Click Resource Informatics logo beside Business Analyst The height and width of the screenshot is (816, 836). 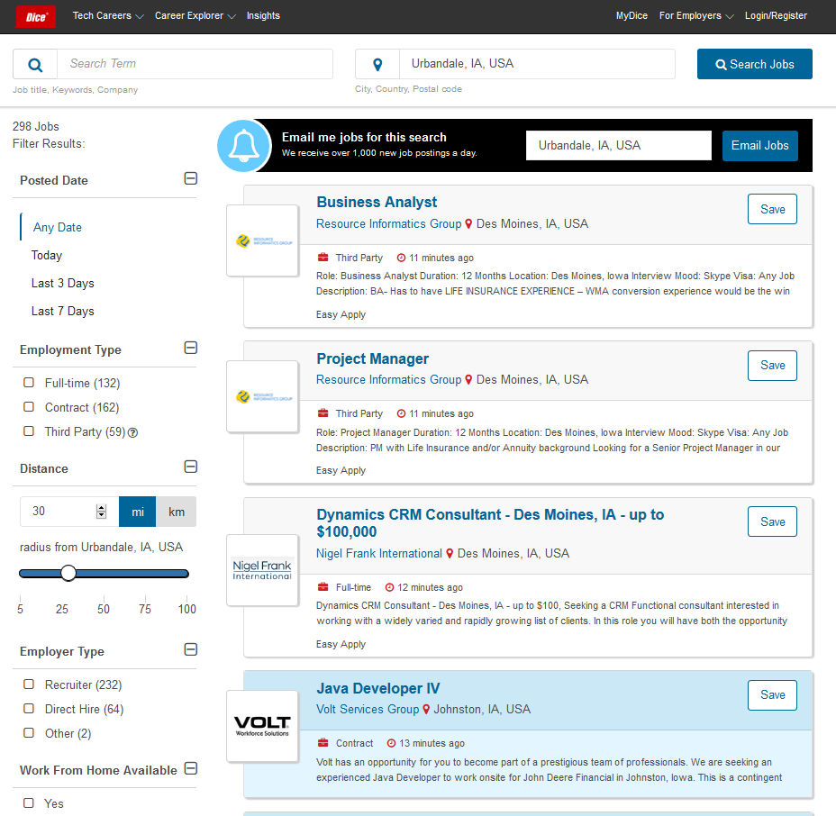[x=262, y=240]
